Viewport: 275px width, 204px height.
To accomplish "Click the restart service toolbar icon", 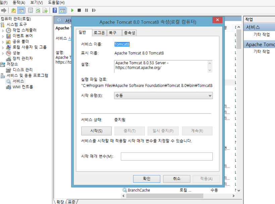I will (x=94, y=10).
